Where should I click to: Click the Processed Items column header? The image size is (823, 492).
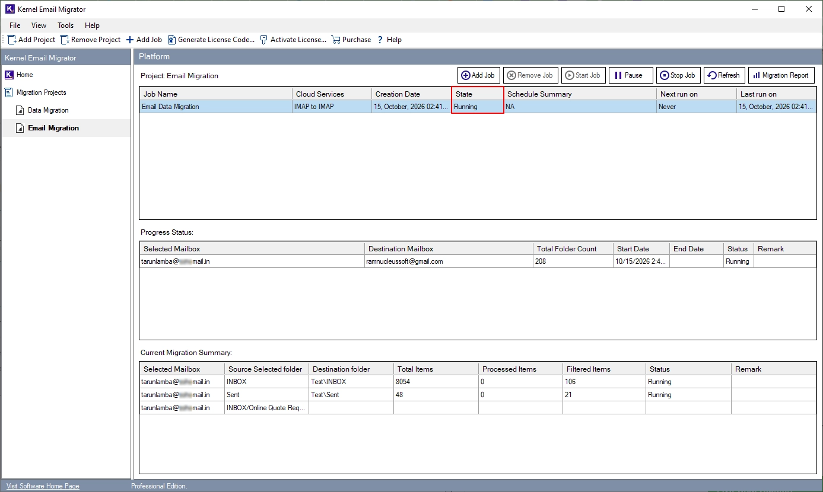[x=521, y=369]
